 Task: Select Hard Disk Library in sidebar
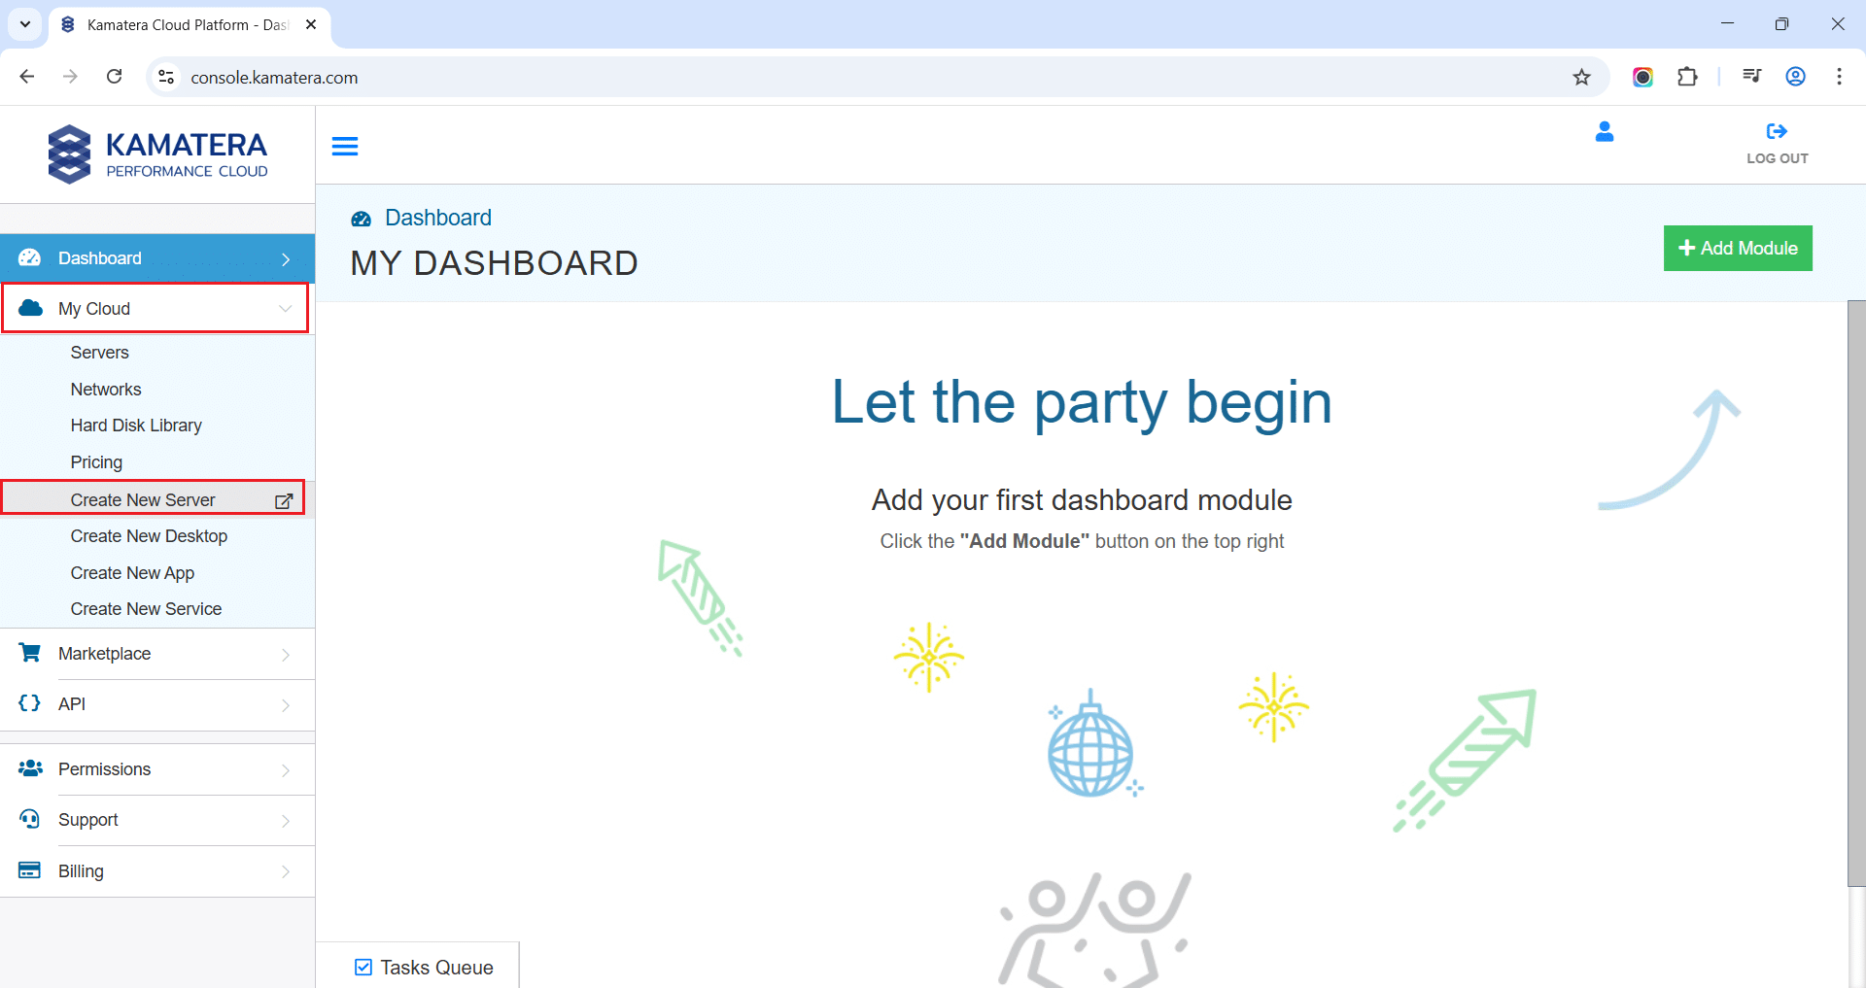[136, 426]
